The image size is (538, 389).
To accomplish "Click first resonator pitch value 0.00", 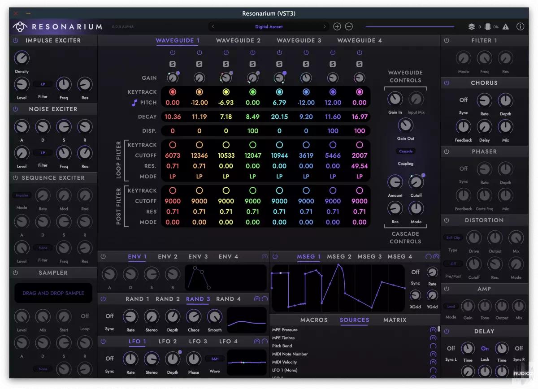I will [x=173, y=103].
